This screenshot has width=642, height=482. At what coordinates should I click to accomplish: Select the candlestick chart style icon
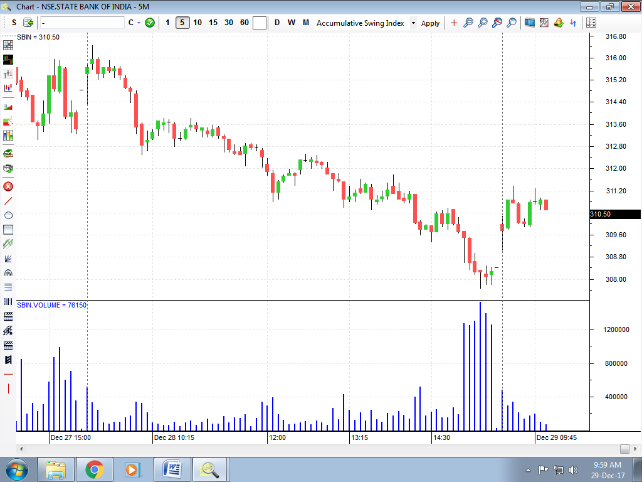pyautogui.click(x=8, y=60)
